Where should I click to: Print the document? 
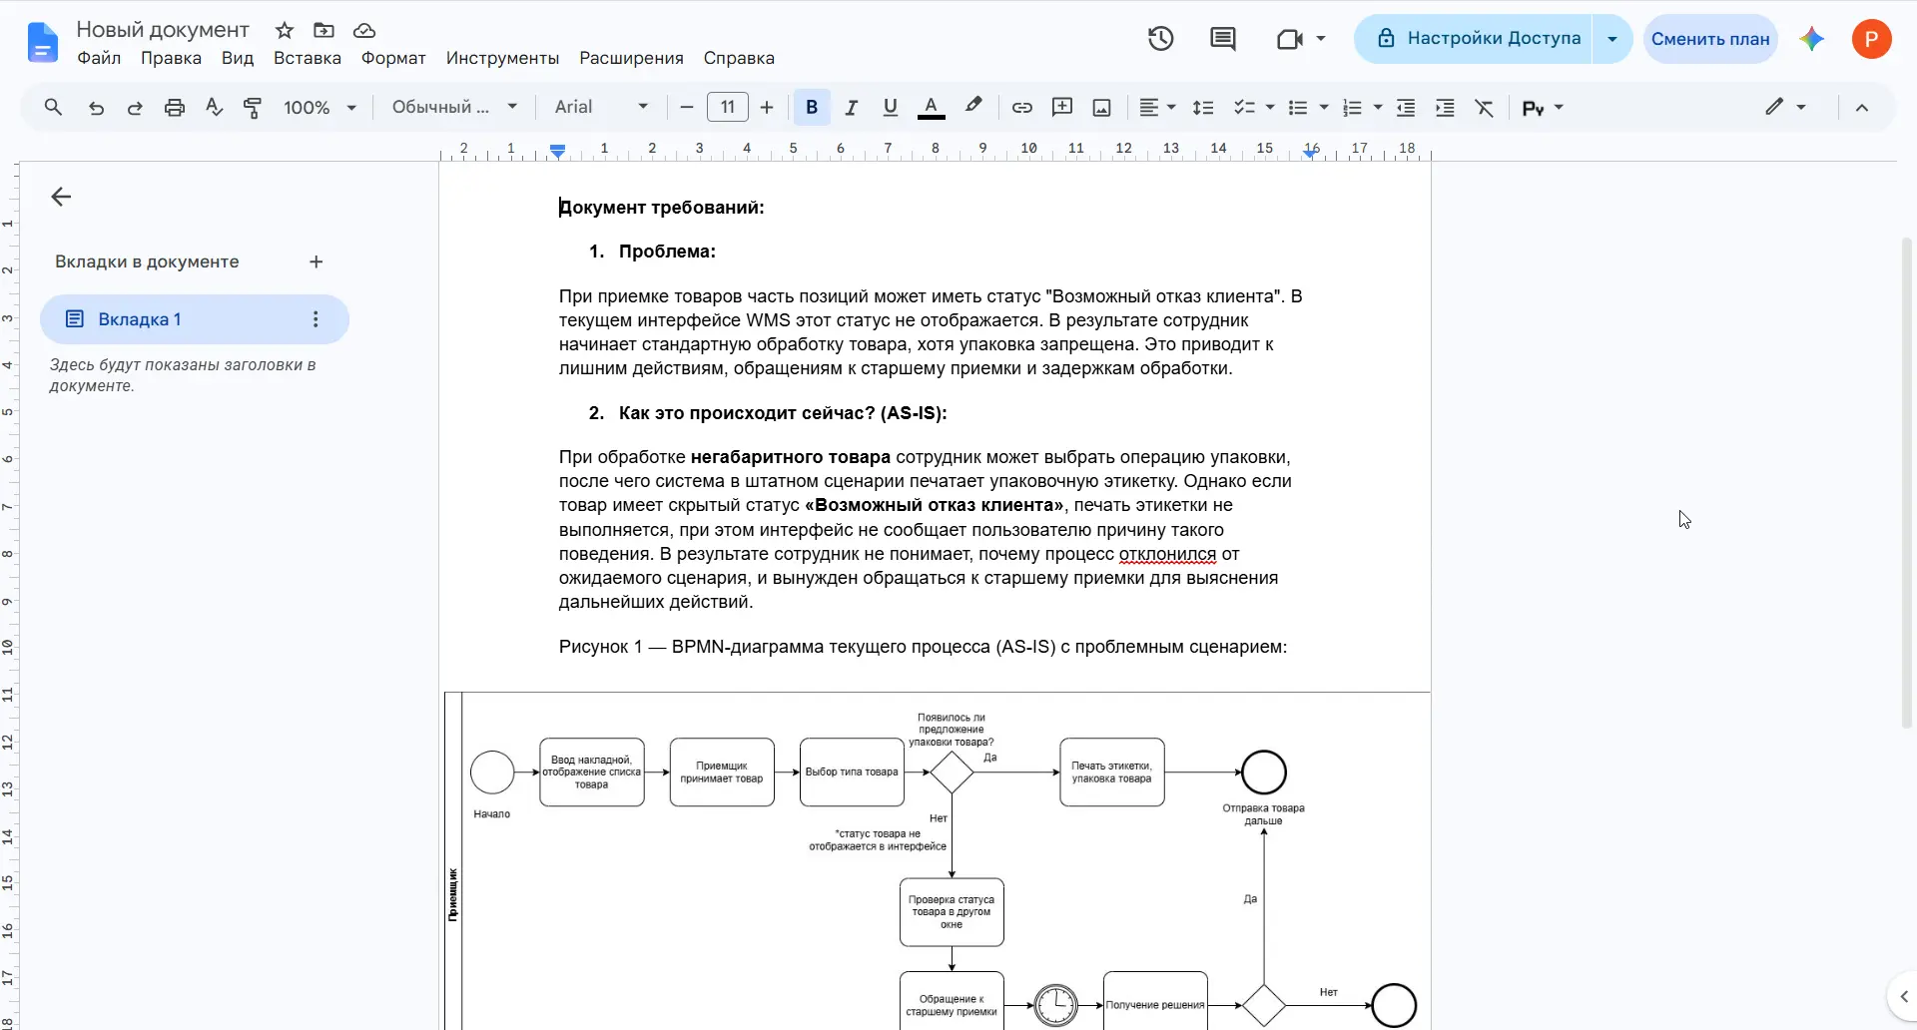(175, 107)
